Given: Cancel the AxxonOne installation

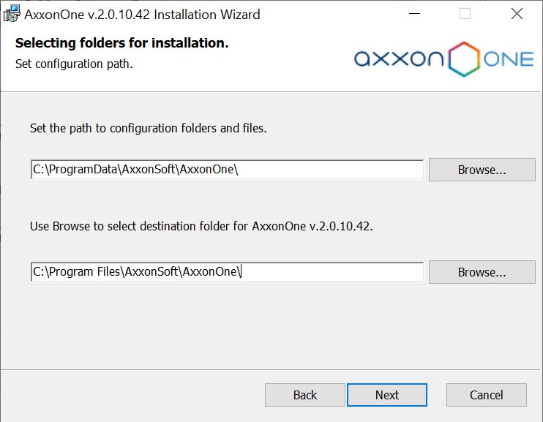Looking at the screenshot, I should 486,395.
